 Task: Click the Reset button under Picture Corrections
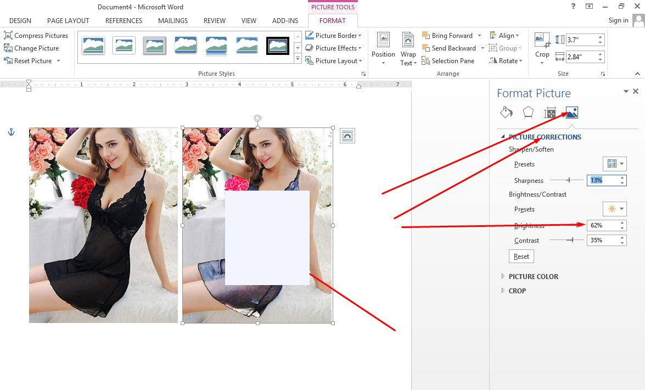coord(521,256)
